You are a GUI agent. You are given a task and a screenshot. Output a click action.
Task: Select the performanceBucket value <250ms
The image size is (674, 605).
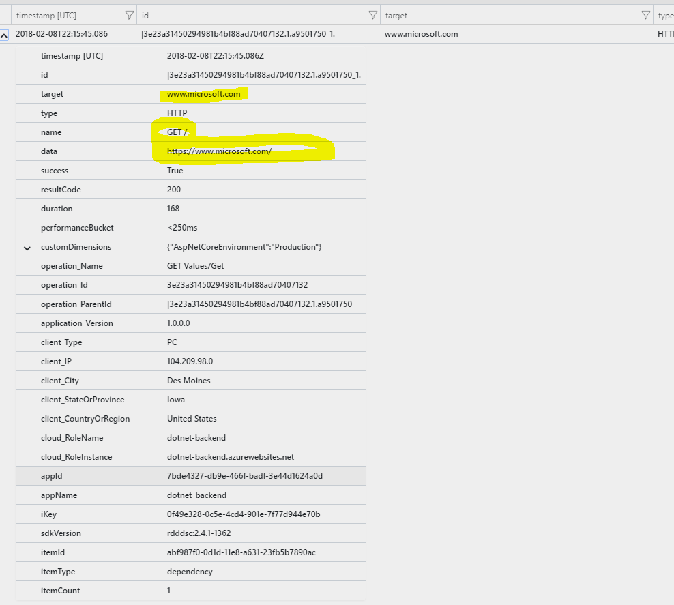pyautogui.click(x=179, y=227)
